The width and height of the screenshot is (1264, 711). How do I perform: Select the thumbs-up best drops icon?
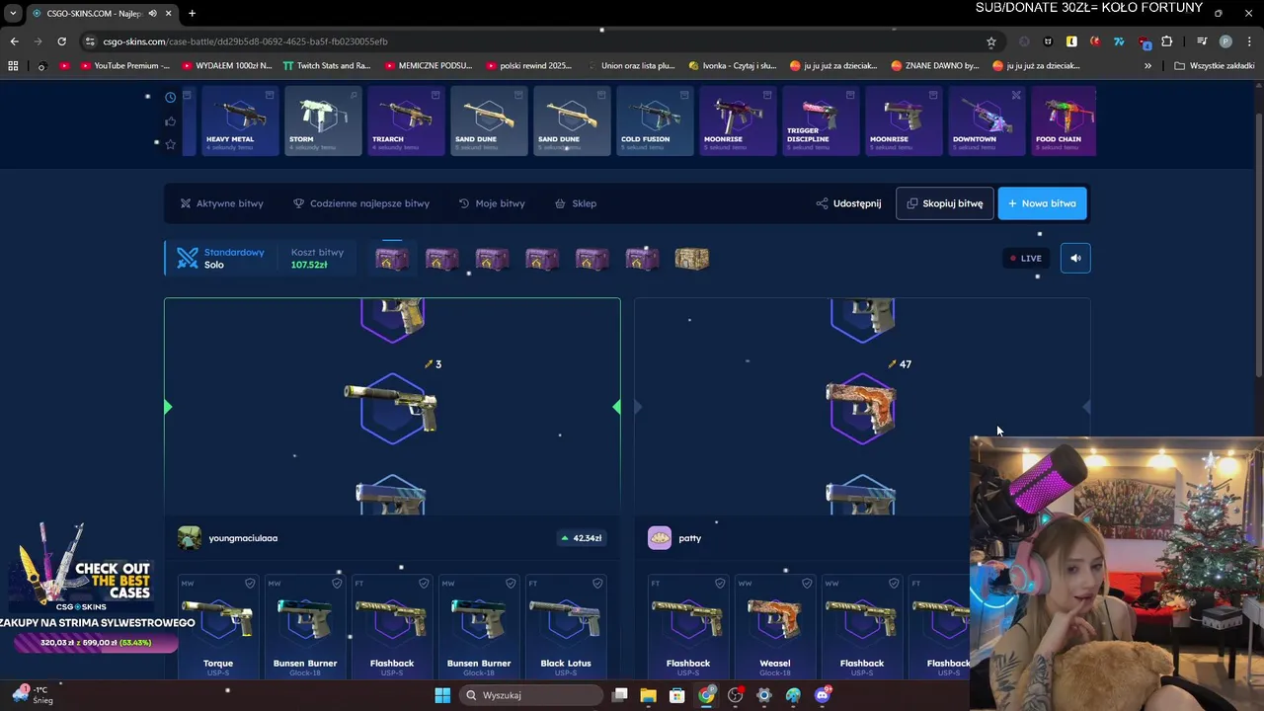tap(170, 120)
